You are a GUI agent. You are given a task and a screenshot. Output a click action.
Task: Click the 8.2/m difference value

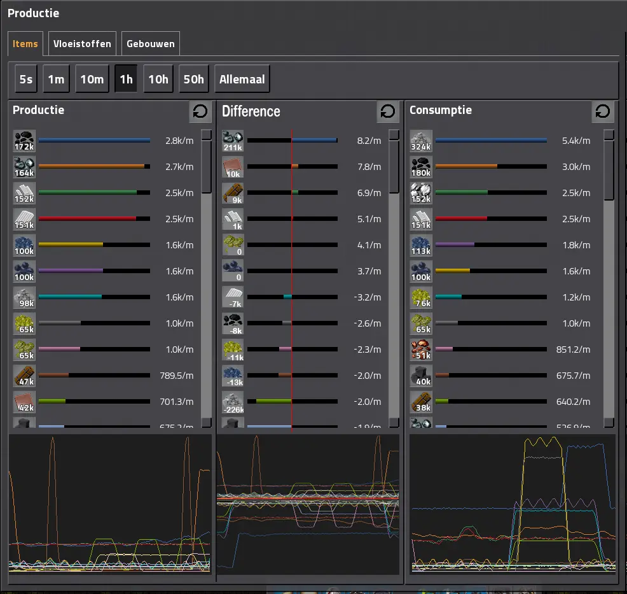369,141
